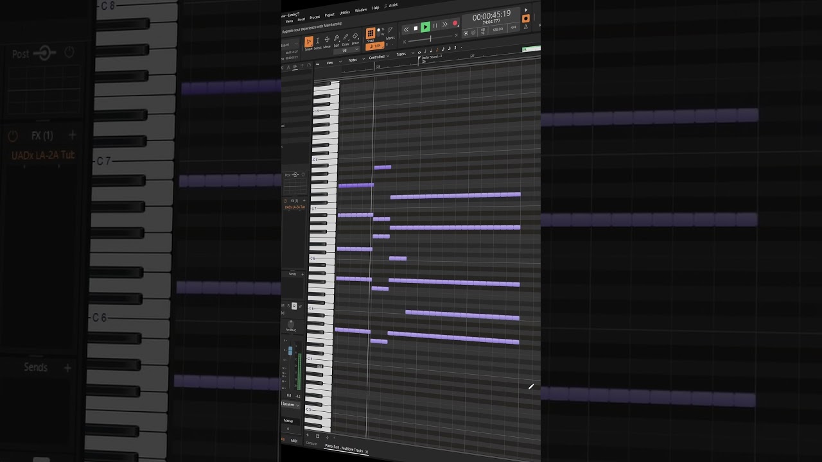Viewport: 822px width, 462px height.
Task: Add an effect with FX plus
Action: (x=304, y=200)
